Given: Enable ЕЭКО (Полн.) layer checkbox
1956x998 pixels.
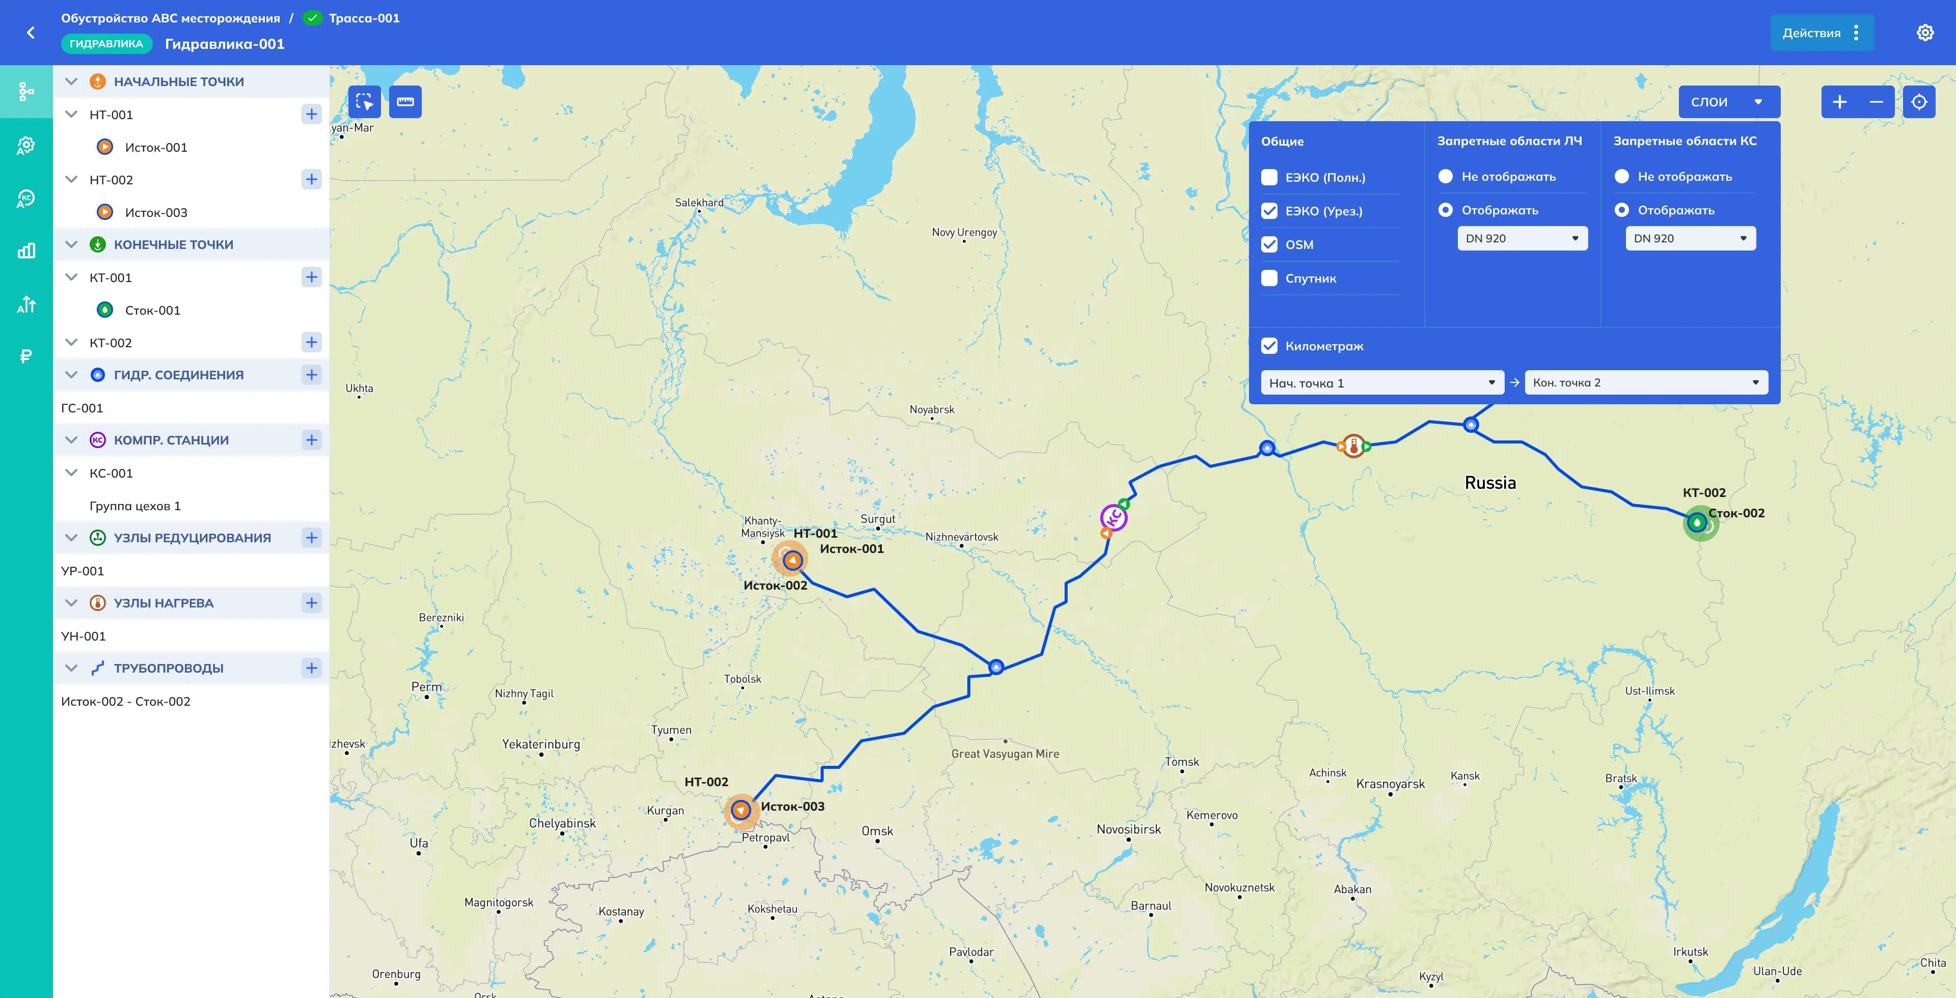Looking at the screenshot, I should coord(1269,178).
